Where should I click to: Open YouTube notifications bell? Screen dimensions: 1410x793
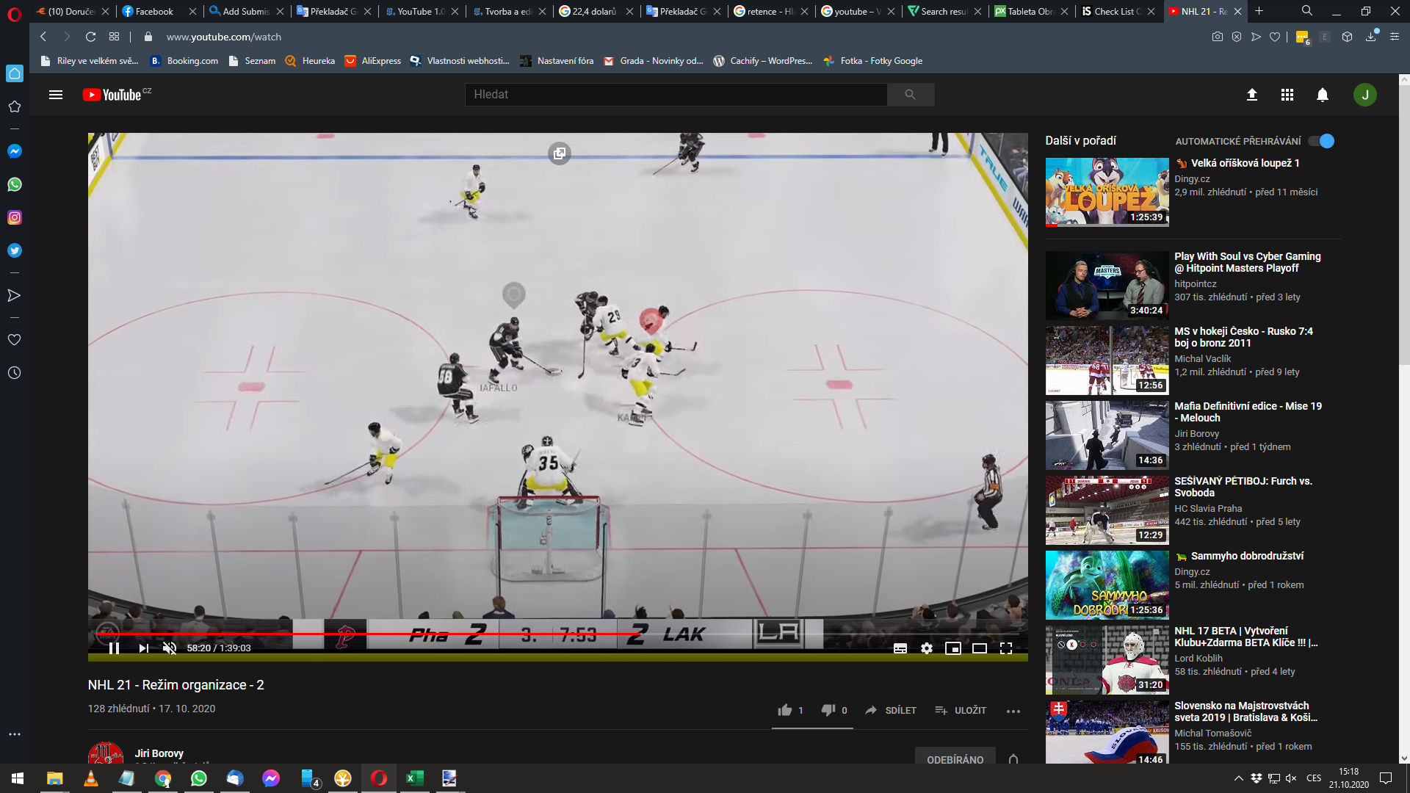point(1323,95)
